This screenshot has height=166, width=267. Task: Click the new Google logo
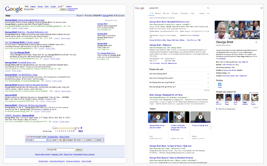(139, 8)
